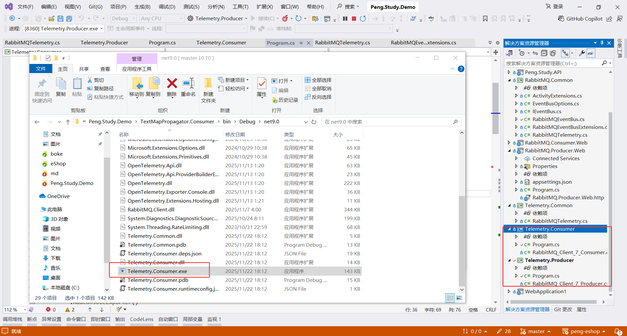Viewport: 627px width, 336px height.
Task: Click the Hot Reload flame icon
Action: 285,18
